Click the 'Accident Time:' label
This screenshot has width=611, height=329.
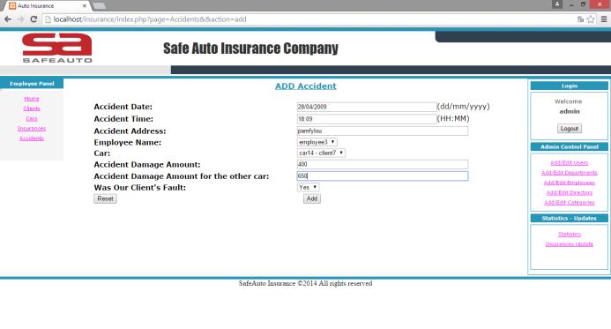click(123, 119)
